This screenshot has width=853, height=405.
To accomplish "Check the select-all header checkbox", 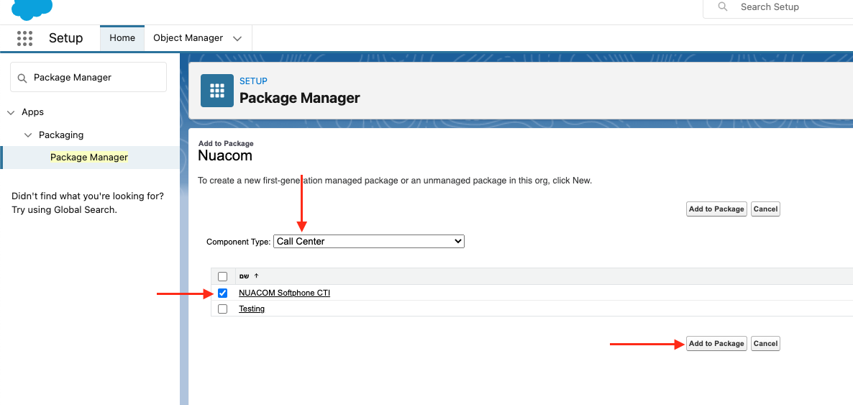I will 222,276.
